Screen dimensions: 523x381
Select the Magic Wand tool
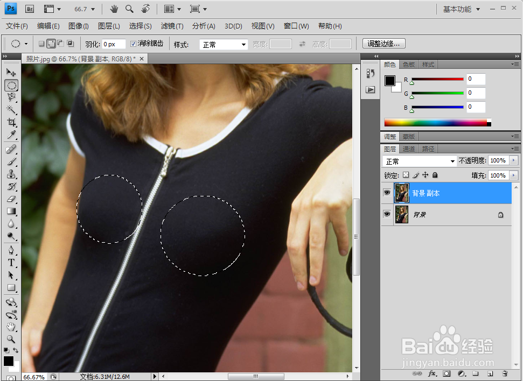click(x=11, y=110)
